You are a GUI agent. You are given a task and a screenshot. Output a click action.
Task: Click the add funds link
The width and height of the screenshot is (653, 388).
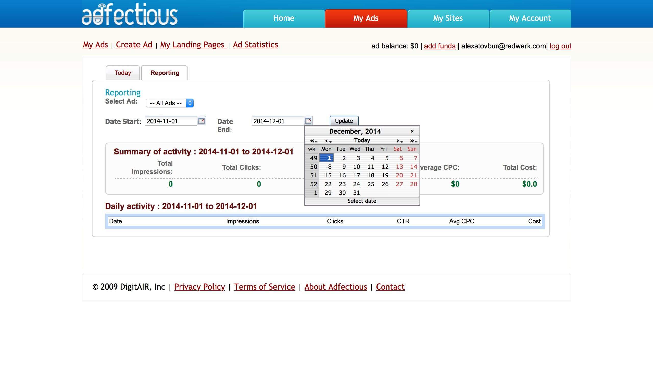pyautogui.click(x=439, y=46)
